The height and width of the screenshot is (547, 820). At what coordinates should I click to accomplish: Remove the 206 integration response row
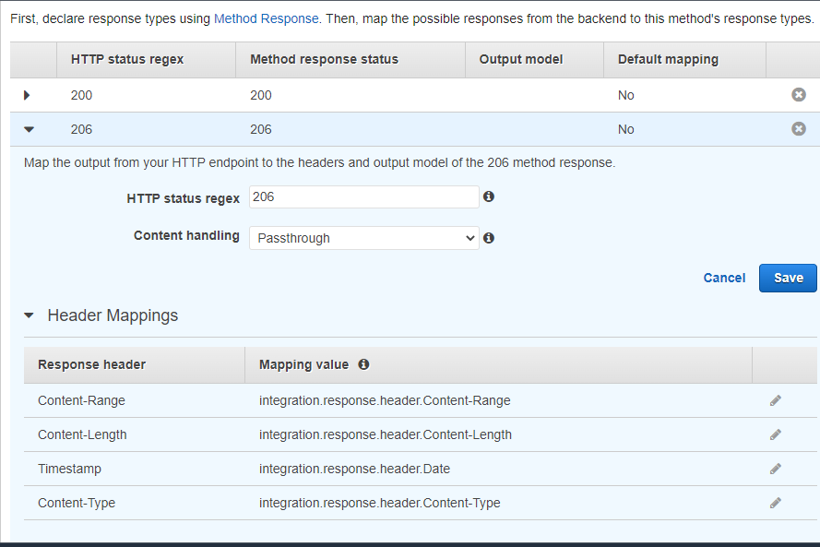tap(799, 129)
